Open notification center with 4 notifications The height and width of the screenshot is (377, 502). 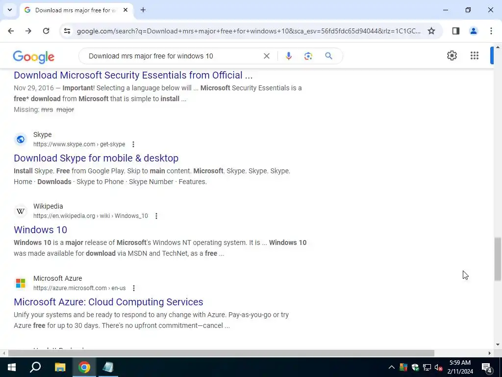[x=487, y=367]
